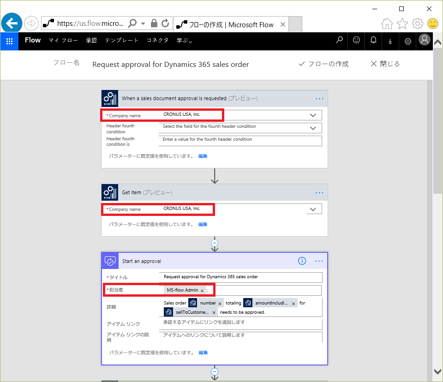Click the address bar lock icon

(154, 23)
